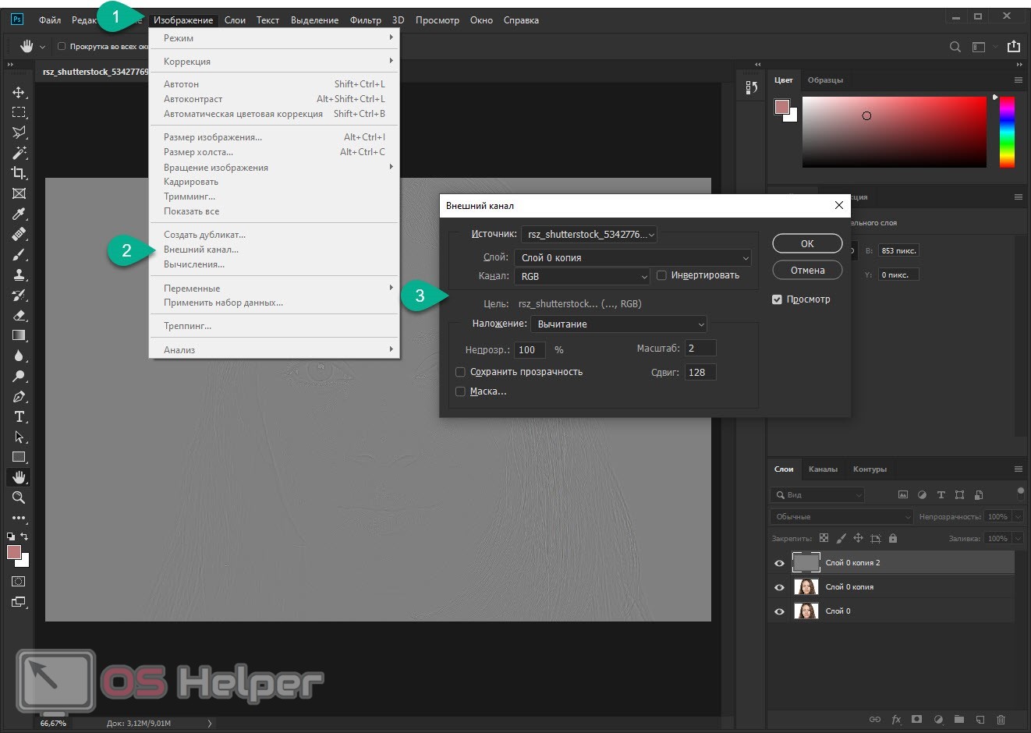Click the Create new layer icon
Viewport: 1031px width, 733px height.
point(980,720)
